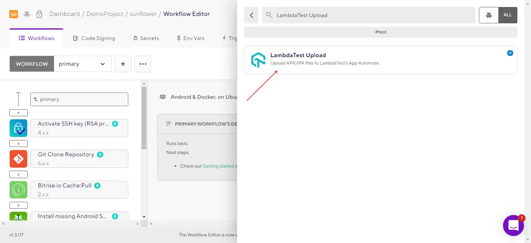Click the Activate SSH key step icon

18,128
